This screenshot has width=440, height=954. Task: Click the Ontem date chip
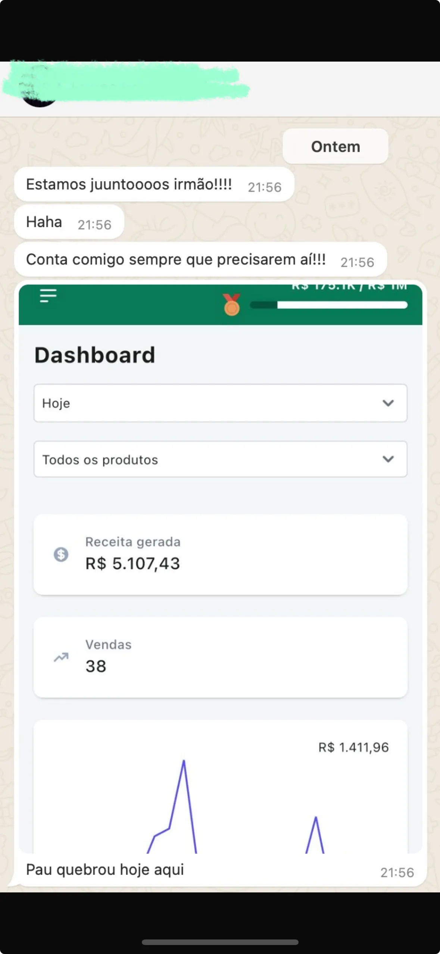(336, 147)
